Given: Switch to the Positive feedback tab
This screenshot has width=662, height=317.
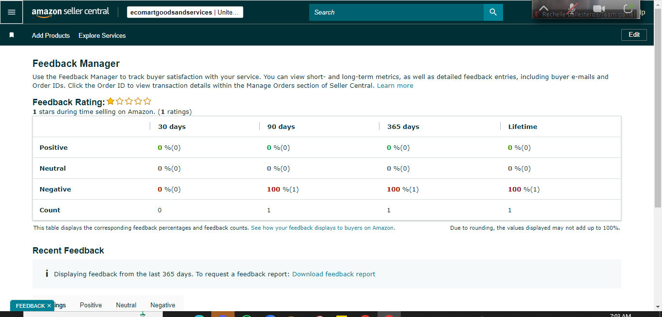Looking at the screenshot, I should 91,305.
